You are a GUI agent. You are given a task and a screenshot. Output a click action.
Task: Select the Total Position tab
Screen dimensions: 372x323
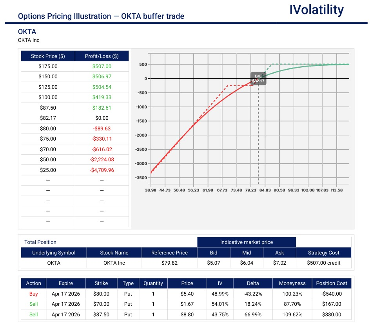click(x=40, y=242)
